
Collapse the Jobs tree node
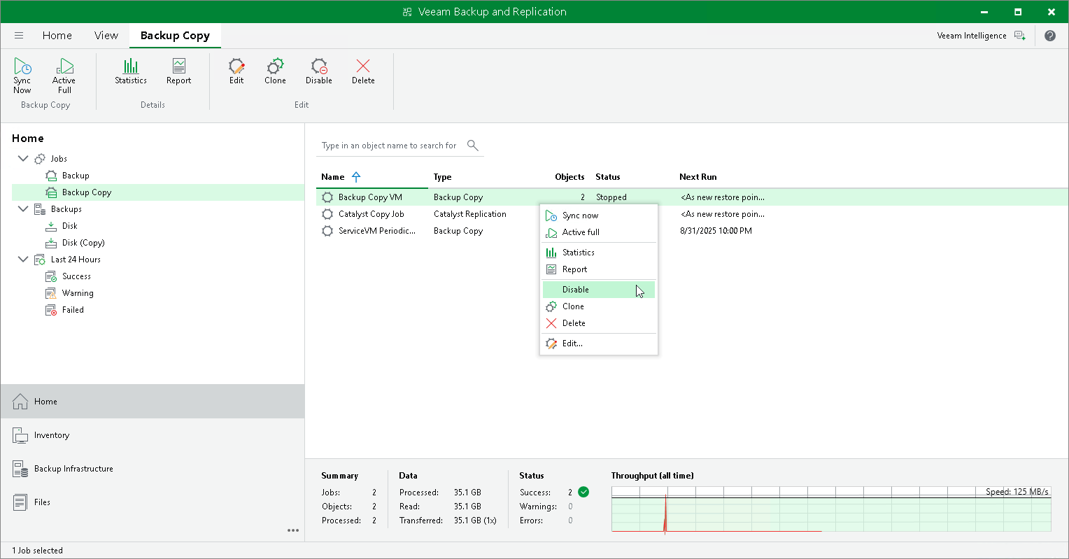pos(23,159)
